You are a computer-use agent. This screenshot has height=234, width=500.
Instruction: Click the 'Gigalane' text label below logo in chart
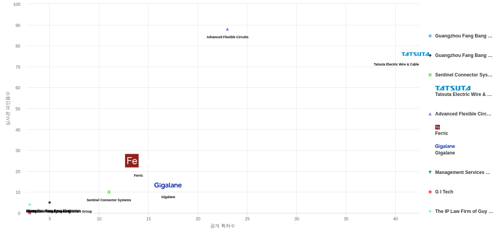point(168,197)
